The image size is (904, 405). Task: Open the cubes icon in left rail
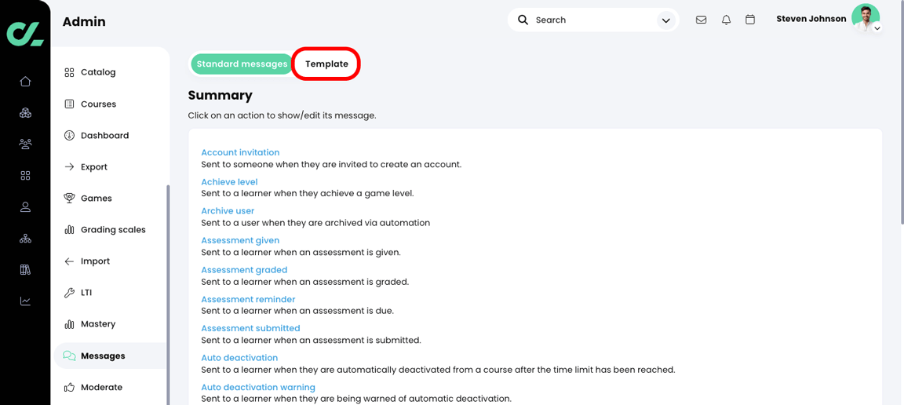pos(25,112)
